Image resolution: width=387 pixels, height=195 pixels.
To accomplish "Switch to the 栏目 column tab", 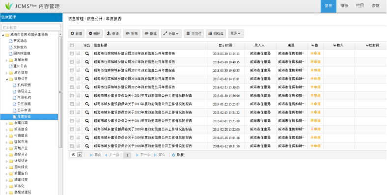I will pos(360,6).
